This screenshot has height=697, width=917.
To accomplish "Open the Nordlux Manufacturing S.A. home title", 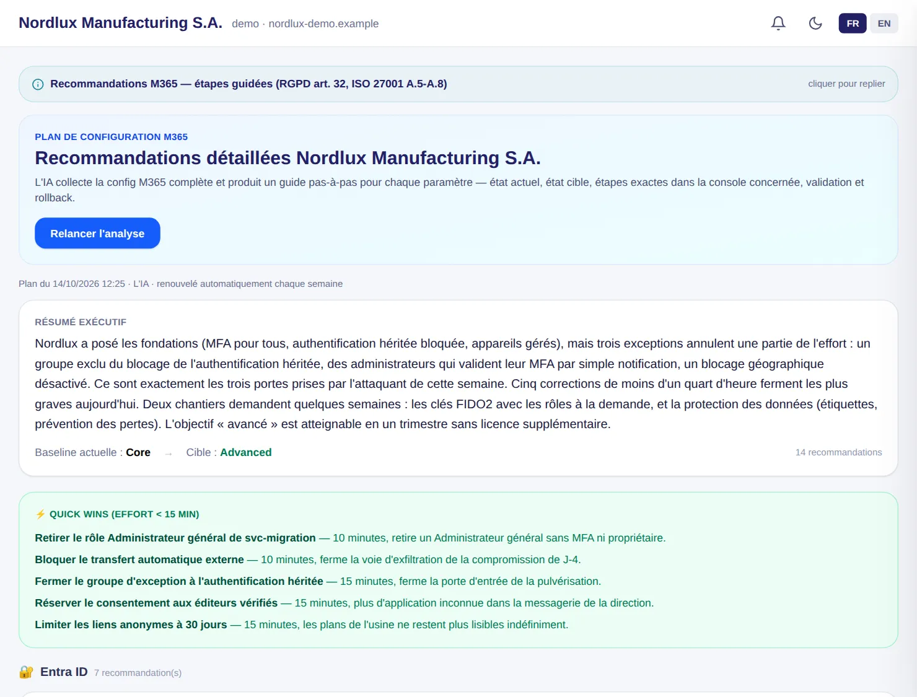I will [x=120, y=23].
